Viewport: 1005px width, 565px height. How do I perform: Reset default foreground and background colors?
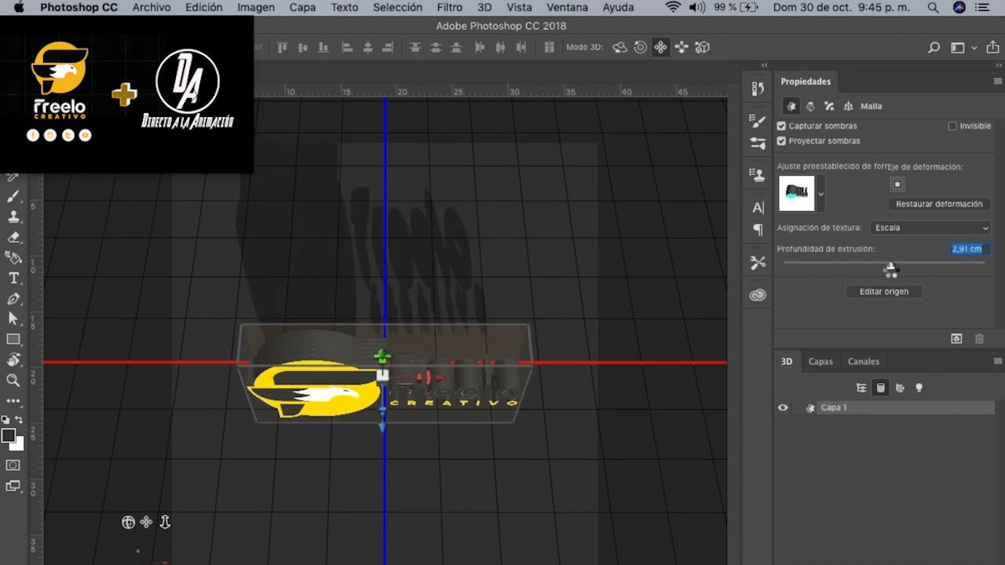point(5,421)
